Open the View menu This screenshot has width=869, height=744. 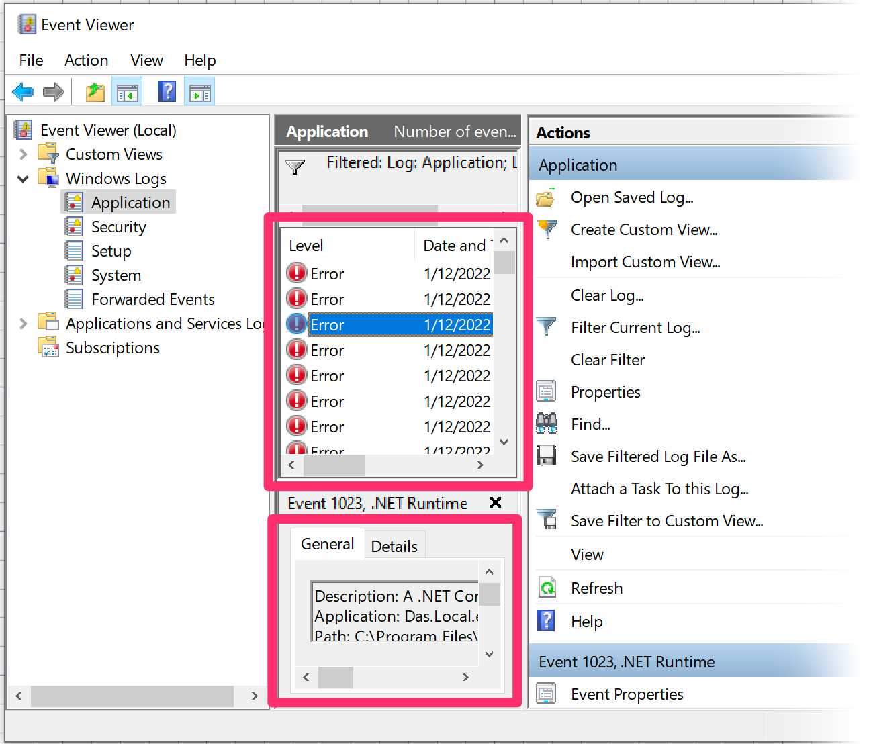click(x=146, y=60)
